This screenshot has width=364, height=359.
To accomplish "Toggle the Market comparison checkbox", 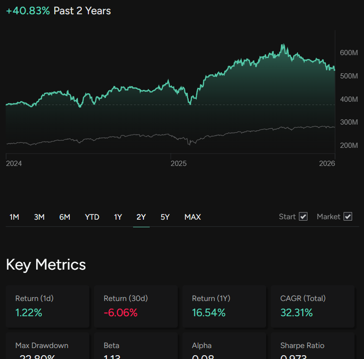I will pos(348,216).
